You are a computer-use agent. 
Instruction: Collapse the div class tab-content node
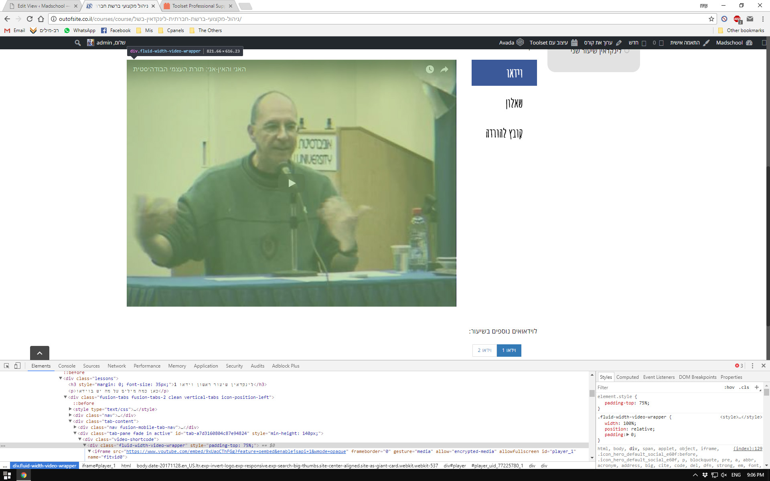pos(70,421)
